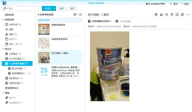Screen dimensions: 192x112
Task: Collapse the 待辦清單 to-do list section
Action: [3, 19]
